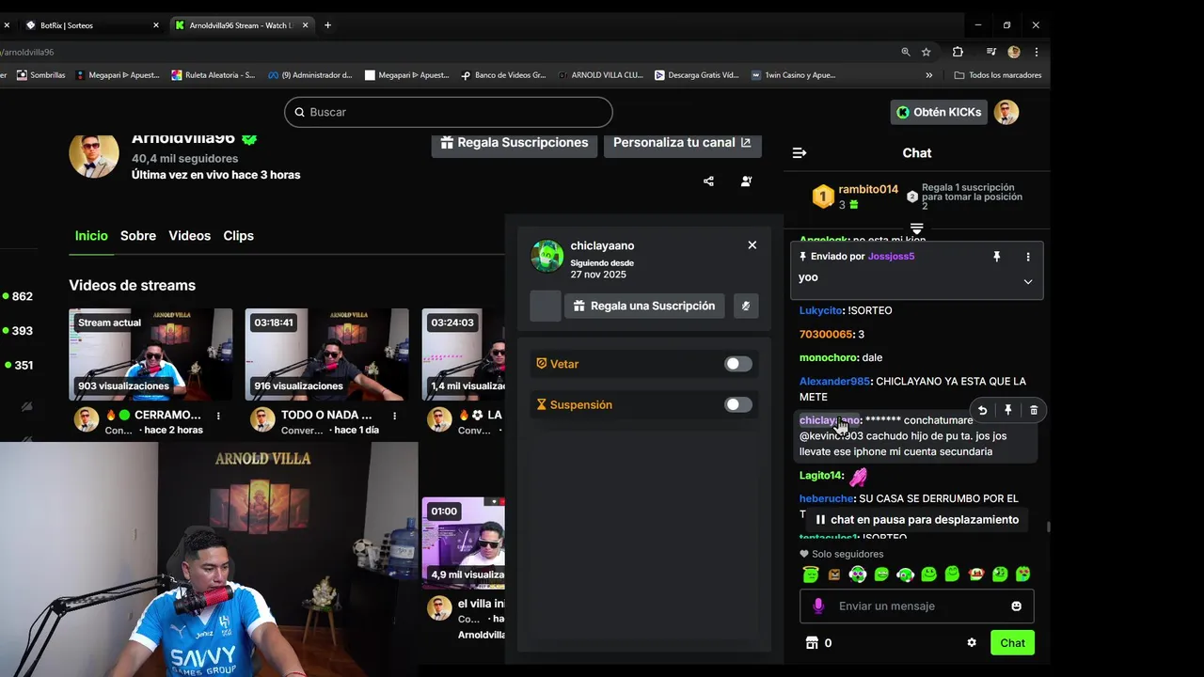
Task: Click Regala una Suscripción in the user card
Action: click(644, 306)
